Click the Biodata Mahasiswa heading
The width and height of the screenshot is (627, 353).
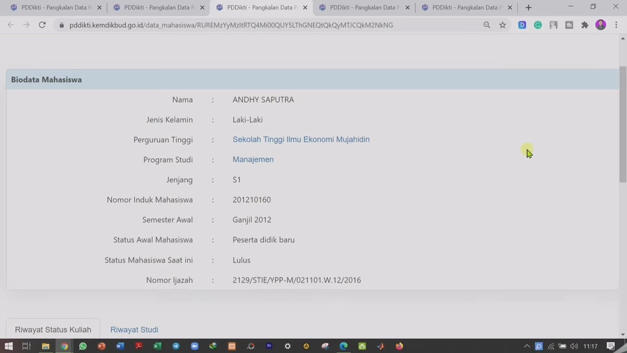tap(47, 79)
